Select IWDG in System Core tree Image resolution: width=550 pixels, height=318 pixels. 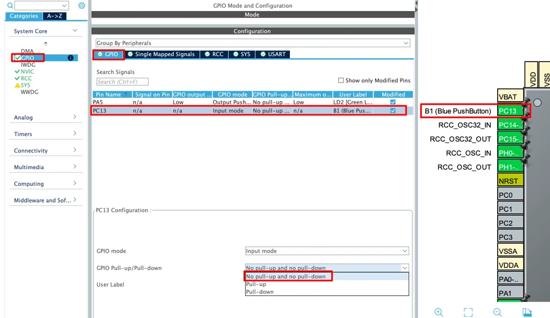click(28, 65)
